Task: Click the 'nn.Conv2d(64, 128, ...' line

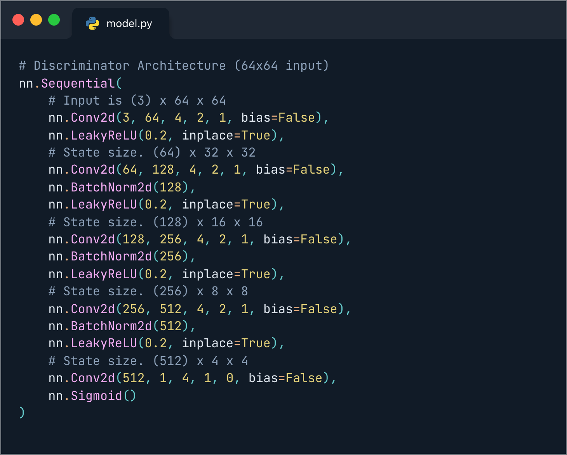Action: pos(196,170)
